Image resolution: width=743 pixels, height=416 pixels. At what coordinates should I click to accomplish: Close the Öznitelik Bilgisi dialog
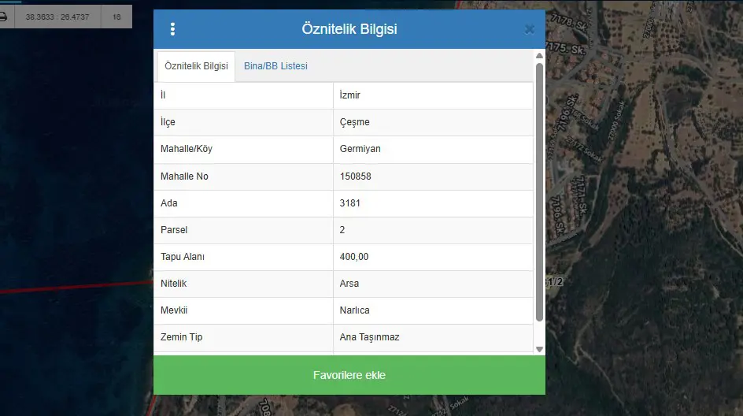[529, 29]
